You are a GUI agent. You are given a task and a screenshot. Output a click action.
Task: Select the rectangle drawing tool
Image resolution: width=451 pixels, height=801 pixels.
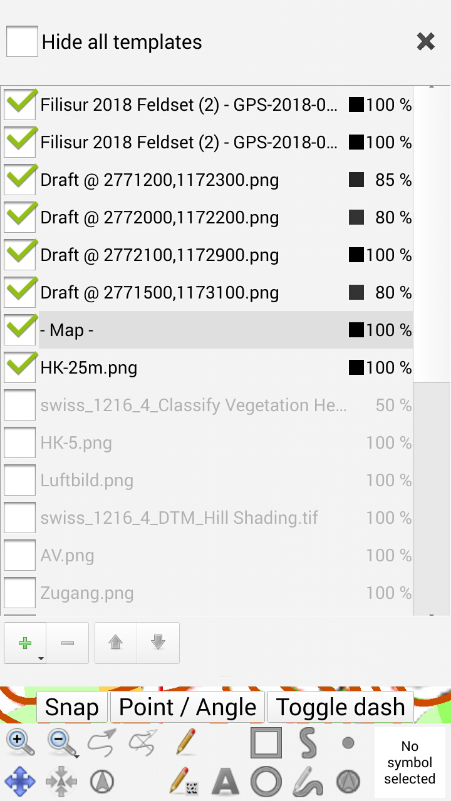pos(266,742)
